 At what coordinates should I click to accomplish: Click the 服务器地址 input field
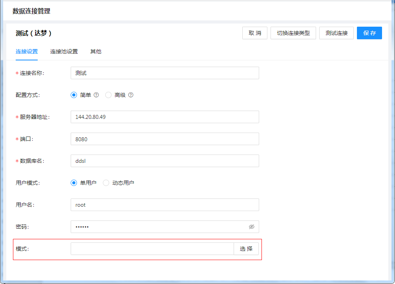coord(165,117)
